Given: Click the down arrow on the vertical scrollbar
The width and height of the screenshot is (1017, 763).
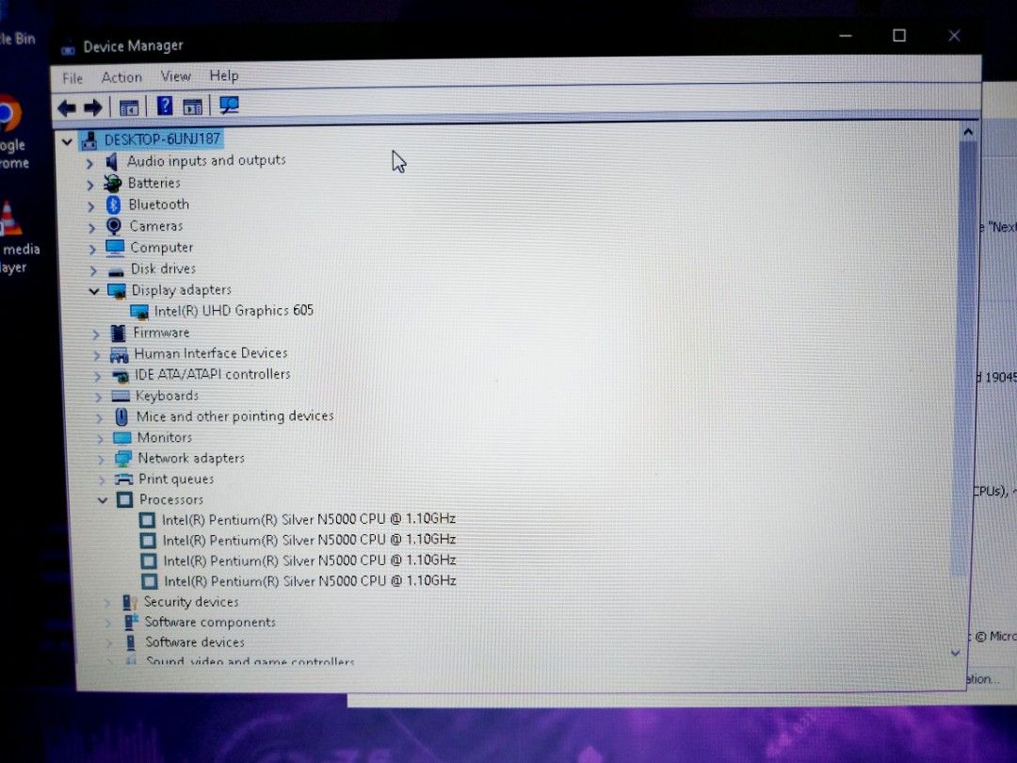Looking at the screenshot, I should coord(955,653).
